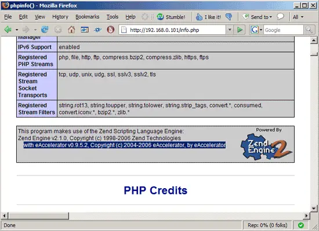Viewport: 319px width, 231px height.
Task: Click the horizontal scrollbar thumb
Action: (x=38, y=215)
